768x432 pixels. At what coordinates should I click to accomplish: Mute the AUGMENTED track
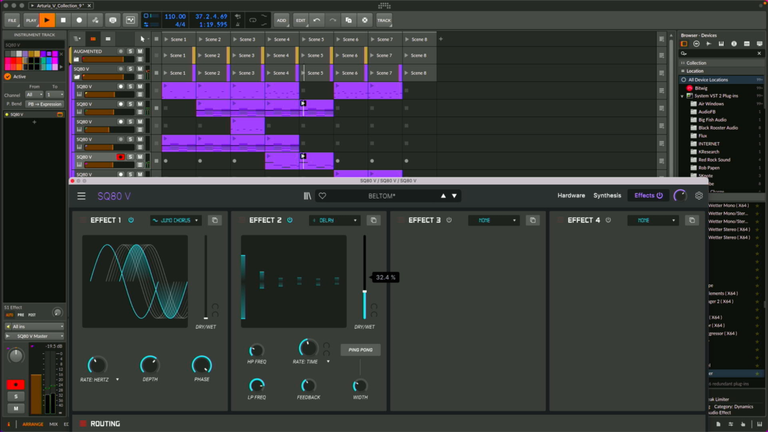(x=140, y=51)
